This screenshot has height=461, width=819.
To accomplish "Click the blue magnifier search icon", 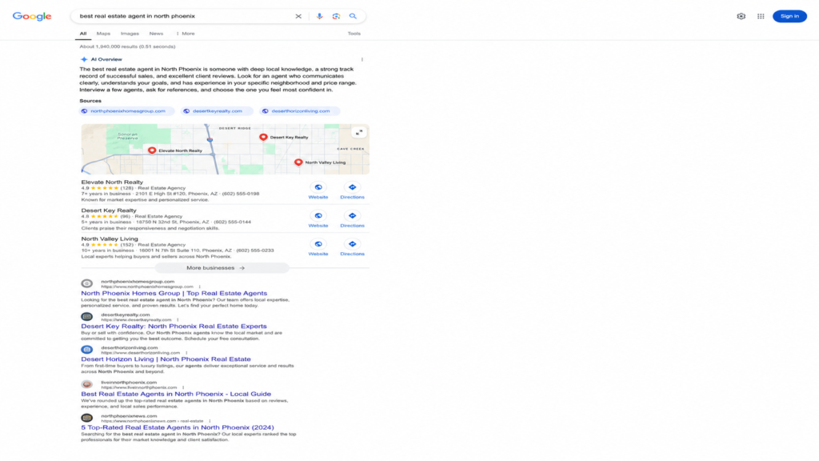I will point(353,16).
